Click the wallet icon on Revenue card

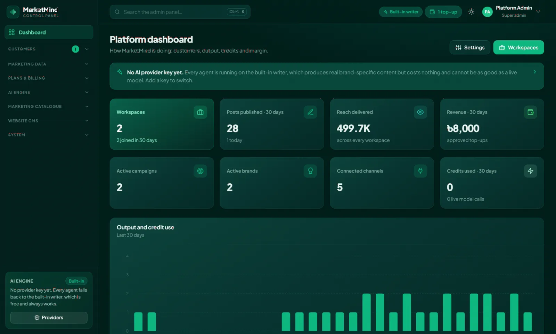531,112
